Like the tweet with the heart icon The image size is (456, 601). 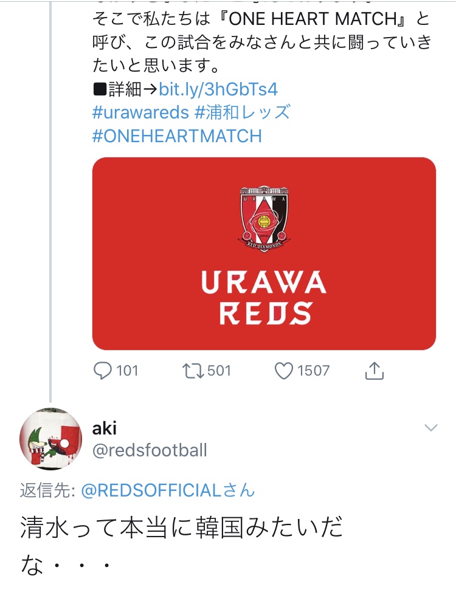point(284,370)
